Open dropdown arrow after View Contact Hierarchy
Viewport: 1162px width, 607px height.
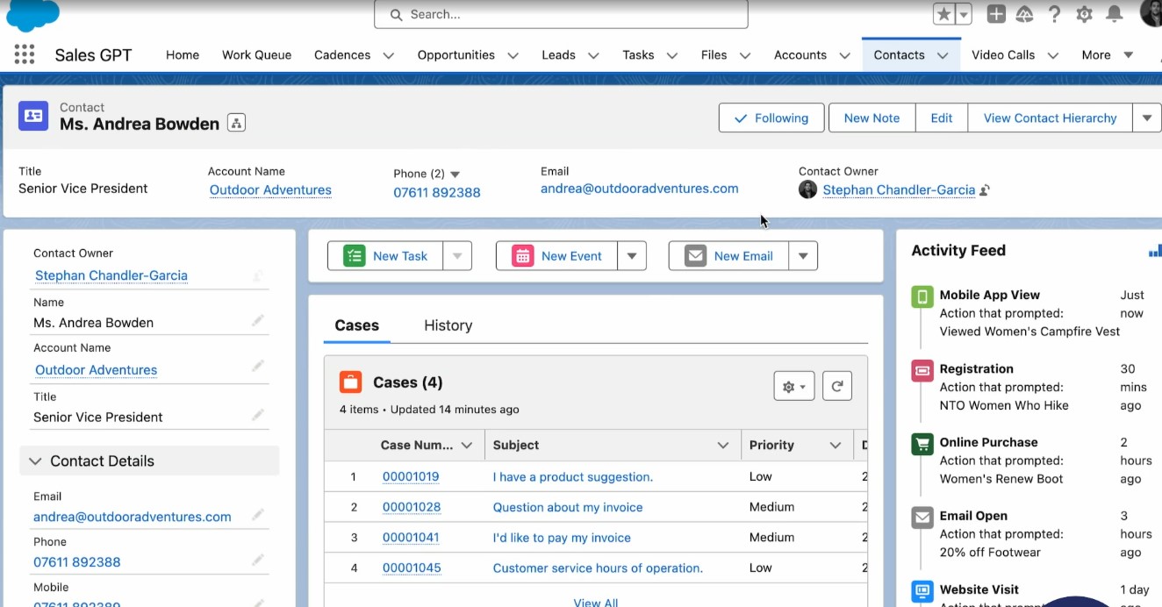pyautogui.click(x=1147, y=118)
